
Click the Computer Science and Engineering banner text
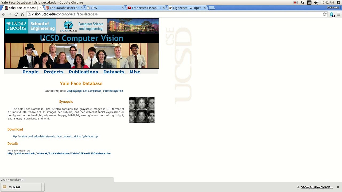point(91,26)
